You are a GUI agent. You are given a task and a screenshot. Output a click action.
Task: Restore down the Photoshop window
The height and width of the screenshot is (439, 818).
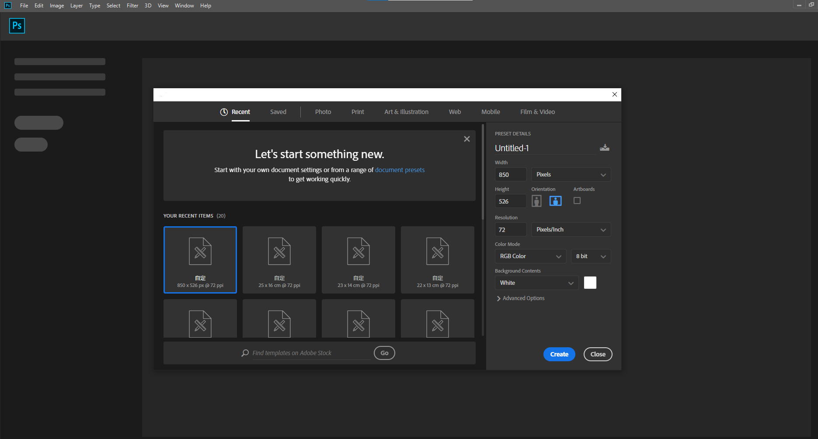[x=811, y=5]
